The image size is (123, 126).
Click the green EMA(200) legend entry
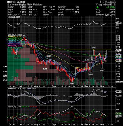(x=15, y=38)
